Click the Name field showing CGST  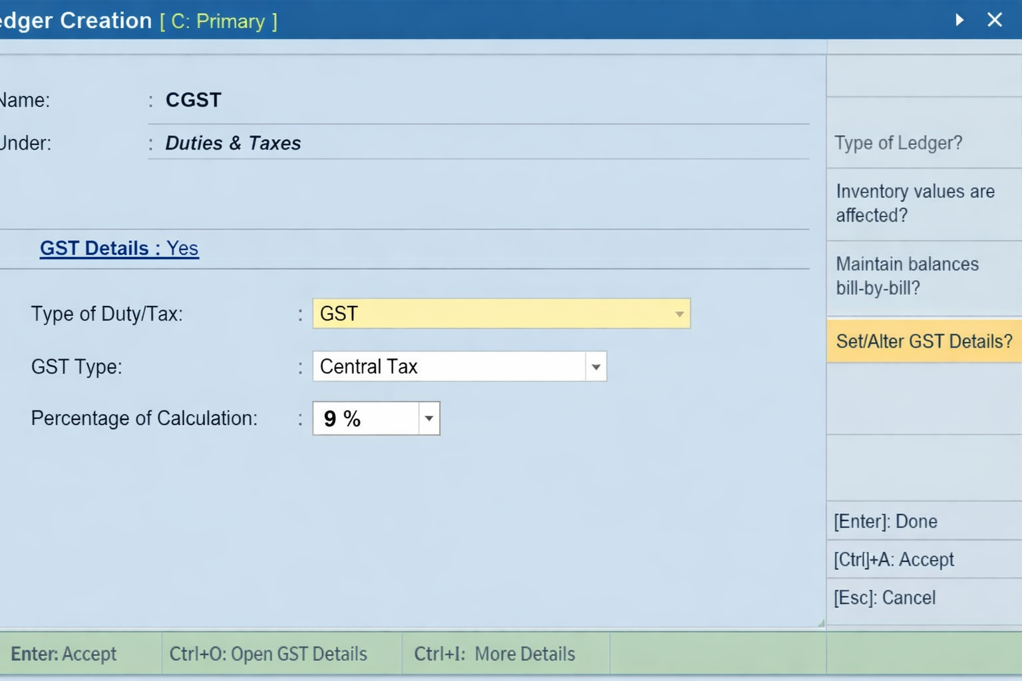point(193,100)
